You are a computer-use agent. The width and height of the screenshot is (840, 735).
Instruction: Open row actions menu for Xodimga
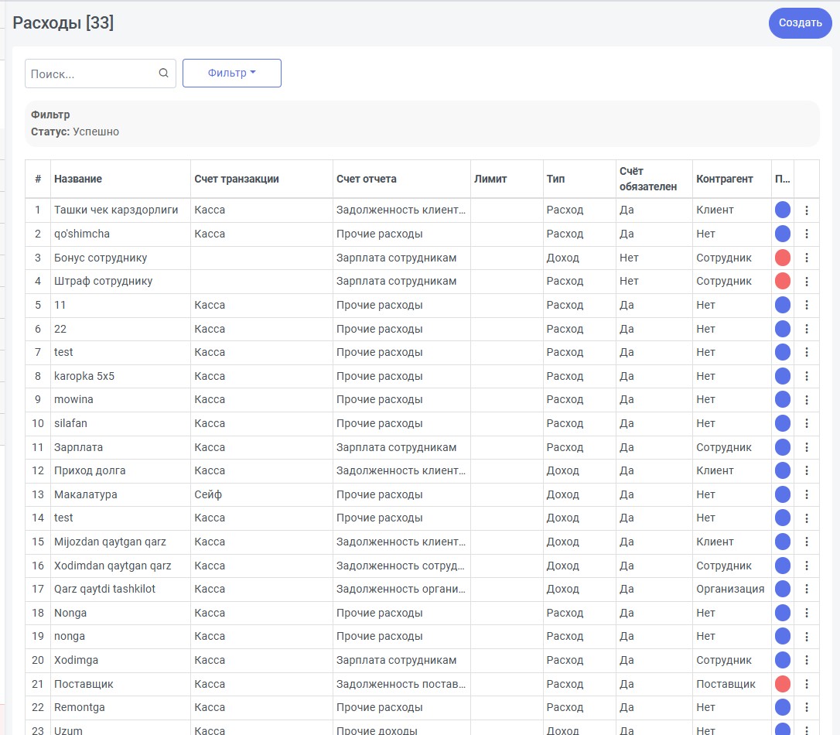[x=806, y=660]
